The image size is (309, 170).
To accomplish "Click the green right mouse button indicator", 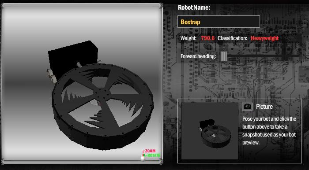I will pos(144,155).
